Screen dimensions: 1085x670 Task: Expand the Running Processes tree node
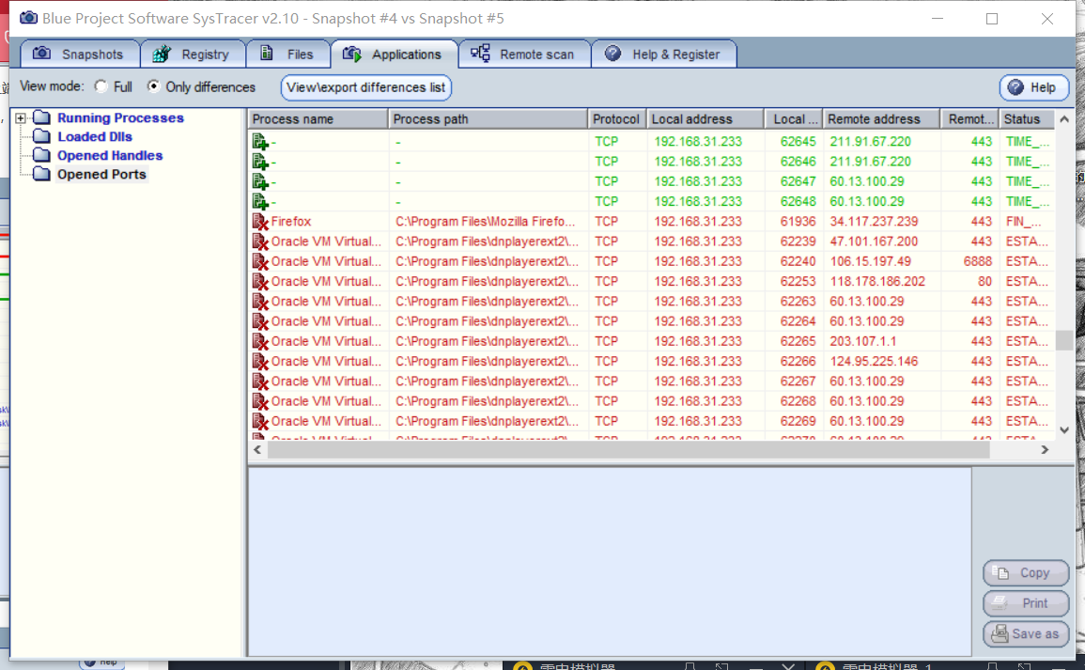pos(20,118)
